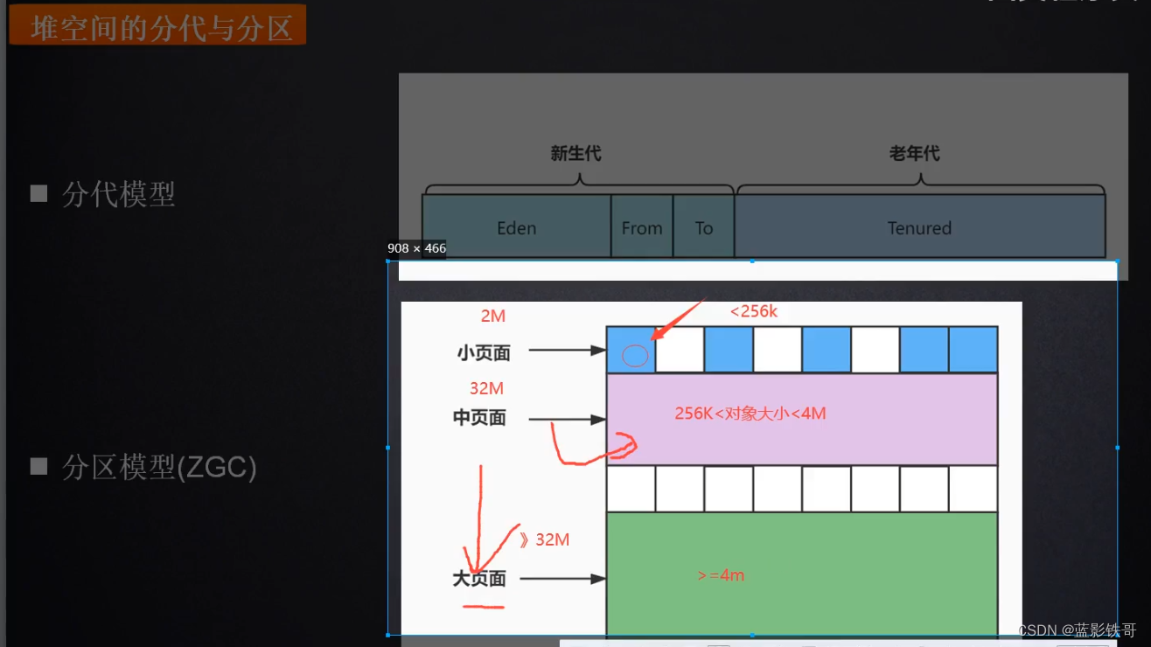
Task: Click the 大页面 label
Action: coord(479,579)
